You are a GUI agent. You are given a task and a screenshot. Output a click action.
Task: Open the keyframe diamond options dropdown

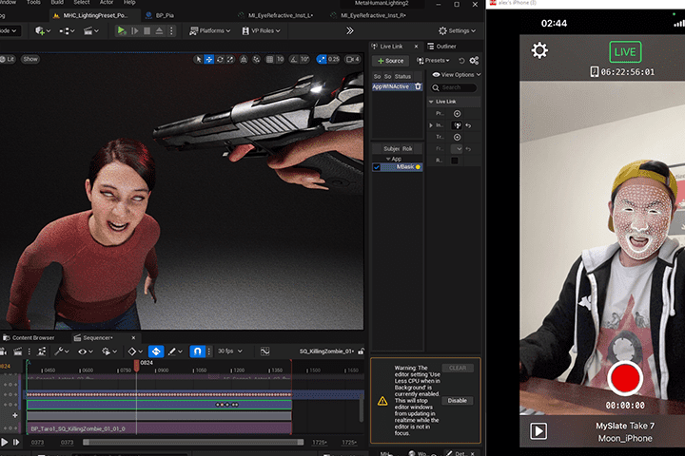click(135, 351)
